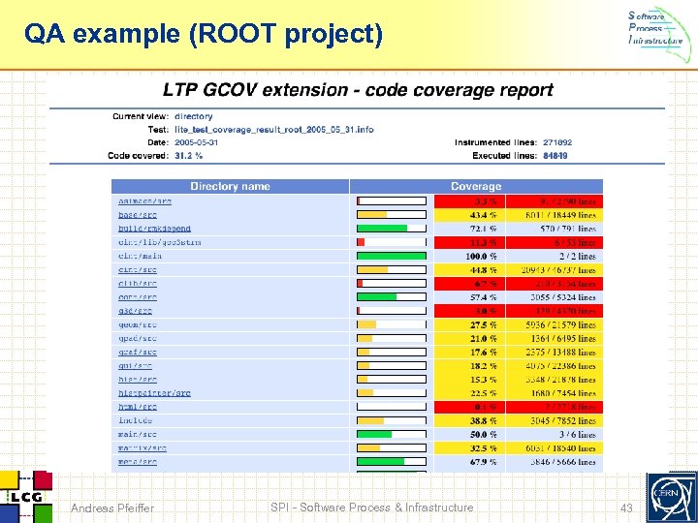This screenshot has width=698, height=523.
Task: Click the empty html/src coverage bar
Action: click(392, 407)
